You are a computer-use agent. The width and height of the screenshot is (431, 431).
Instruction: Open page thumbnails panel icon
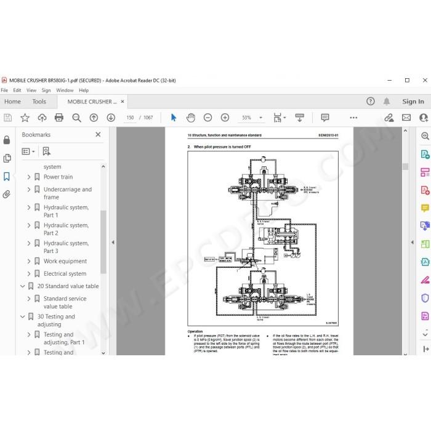7,158
